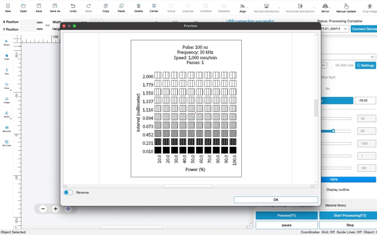Click the Object Selected status text
377x235 pixels.
13,232
